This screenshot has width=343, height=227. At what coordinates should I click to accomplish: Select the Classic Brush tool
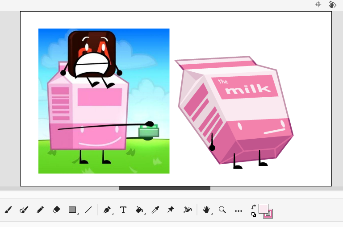(24, 210)
